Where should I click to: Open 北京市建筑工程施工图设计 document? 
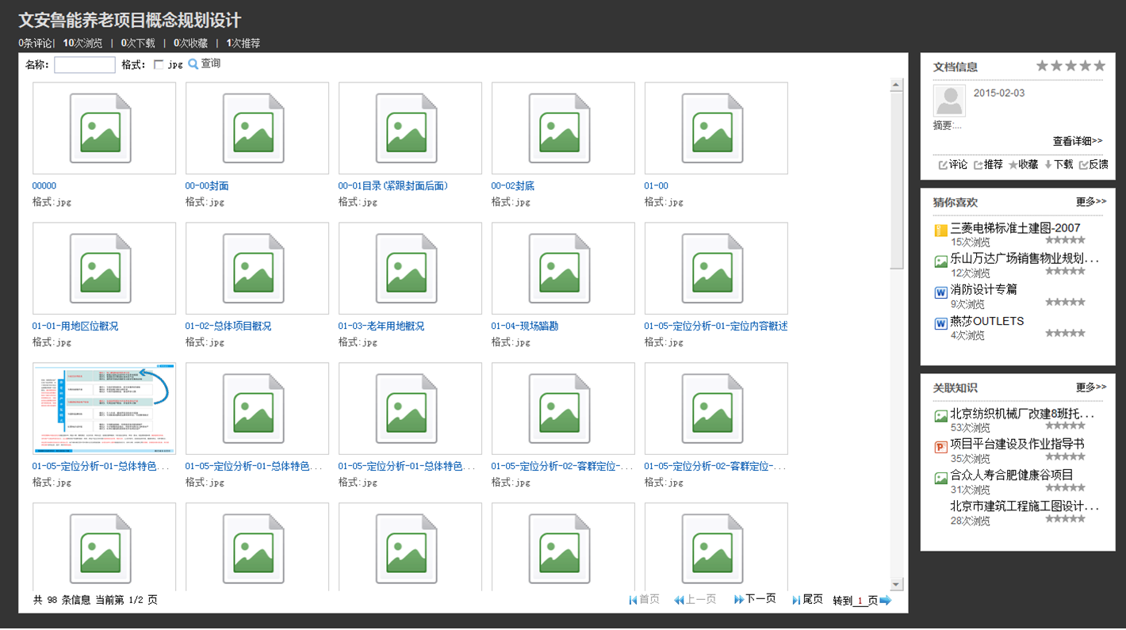coord(1025,506)
